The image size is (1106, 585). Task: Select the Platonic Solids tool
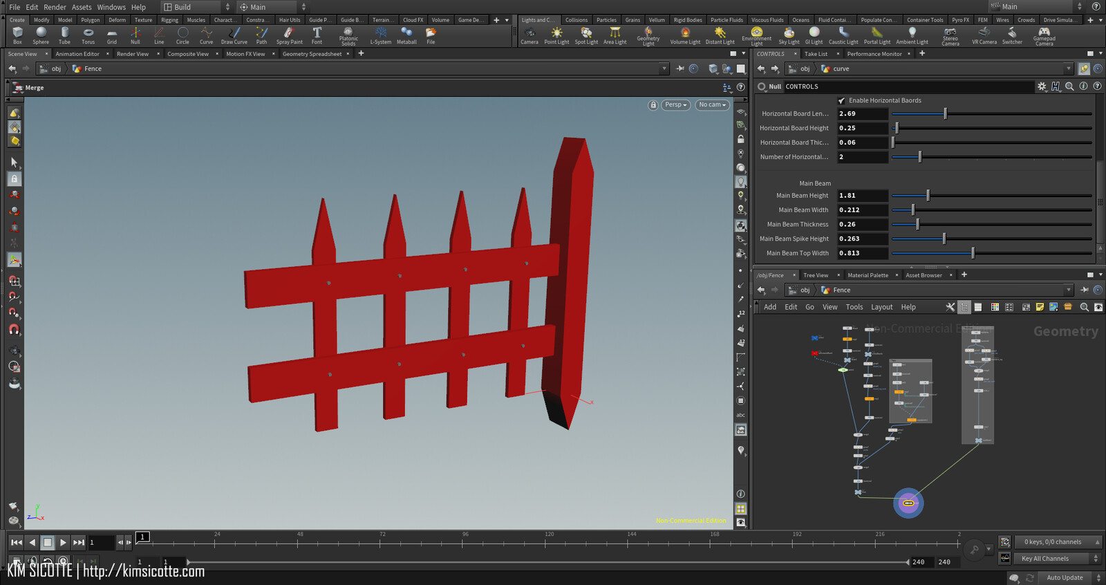(x=348, y=36)
